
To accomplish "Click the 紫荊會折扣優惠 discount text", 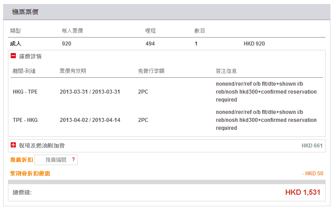I will (30, 174).
